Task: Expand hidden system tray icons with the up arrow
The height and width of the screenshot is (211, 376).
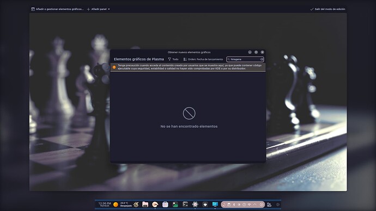Action: pyautogui.click(x=254, y=204)
